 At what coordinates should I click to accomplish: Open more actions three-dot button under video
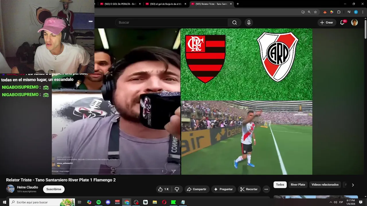coord(266,189)
